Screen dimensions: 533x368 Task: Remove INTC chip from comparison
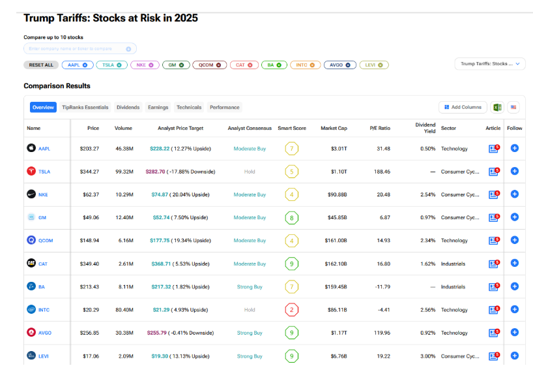(312, 65)
